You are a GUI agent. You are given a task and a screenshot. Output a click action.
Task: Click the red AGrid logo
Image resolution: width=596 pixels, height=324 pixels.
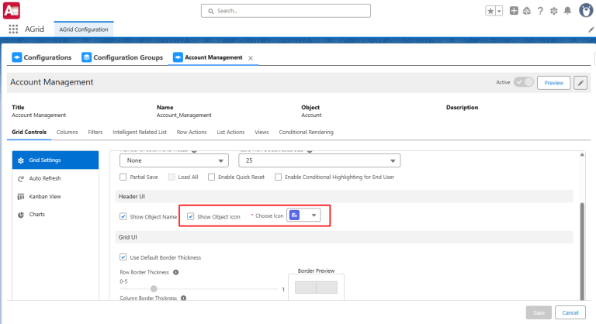(x=12, y=11)
